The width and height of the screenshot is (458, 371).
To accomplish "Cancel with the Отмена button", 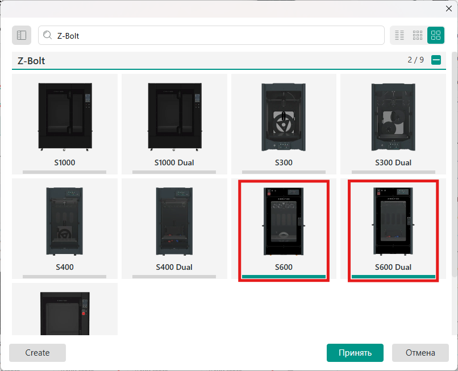I will [420, 353].
